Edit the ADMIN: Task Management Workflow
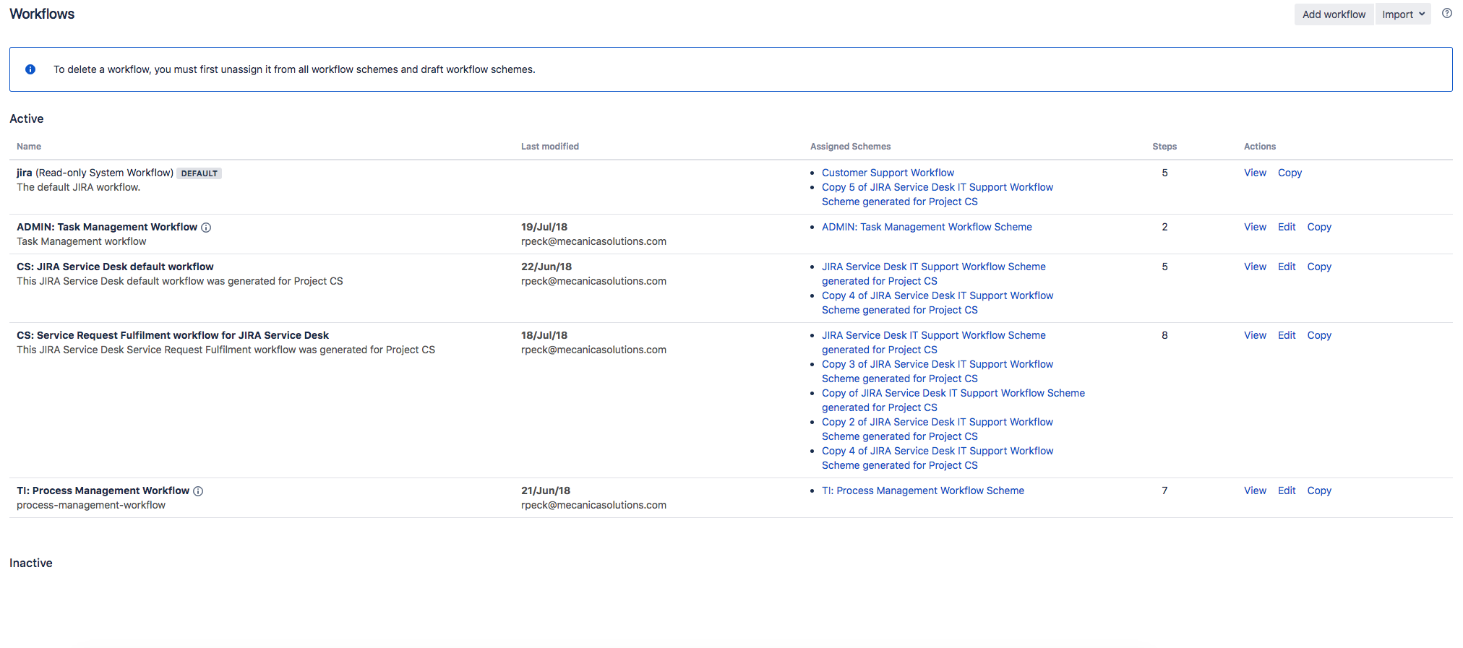 coord(1287,227)
